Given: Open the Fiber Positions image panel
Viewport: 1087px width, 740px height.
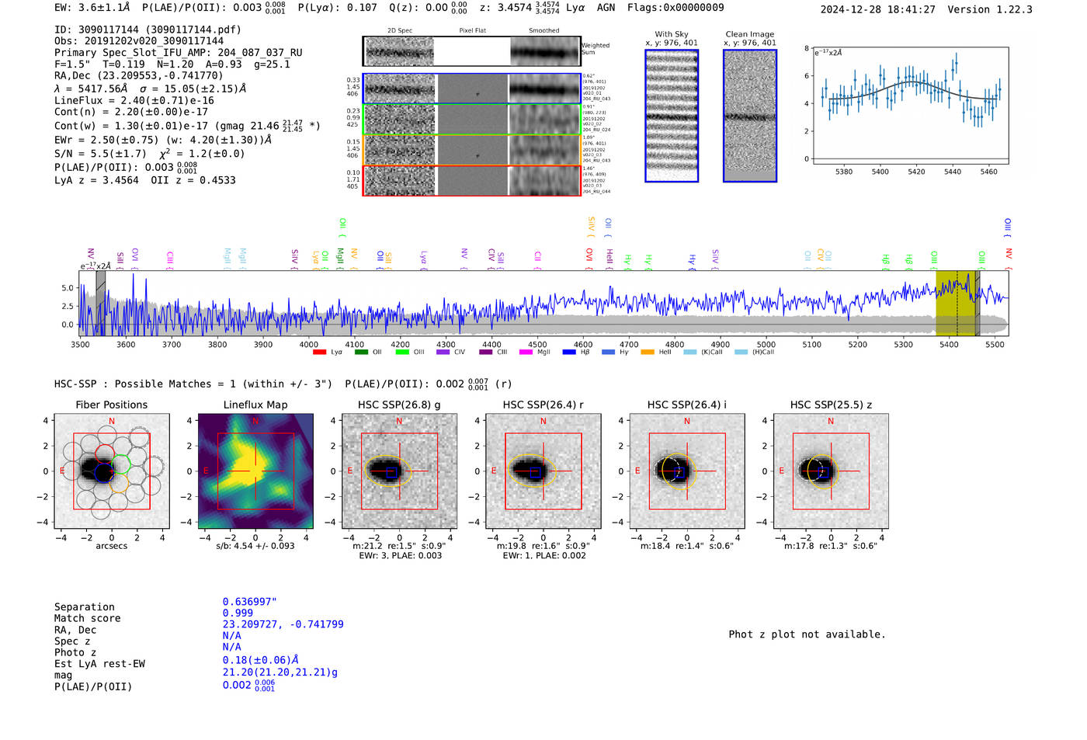Looking at the screenshot, I should [x=111, y=471].
